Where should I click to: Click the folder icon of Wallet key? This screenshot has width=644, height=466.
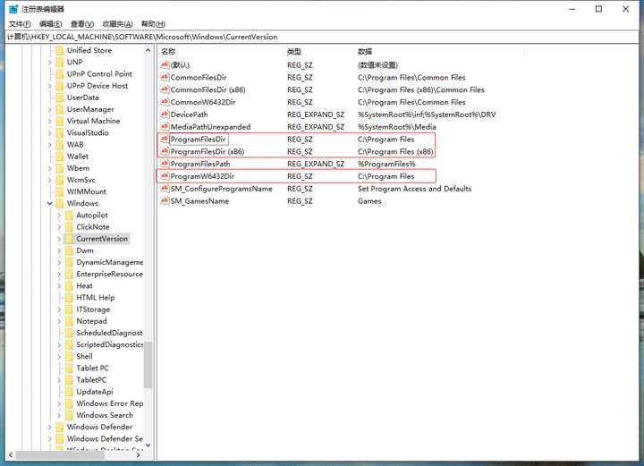pos(60,157)
